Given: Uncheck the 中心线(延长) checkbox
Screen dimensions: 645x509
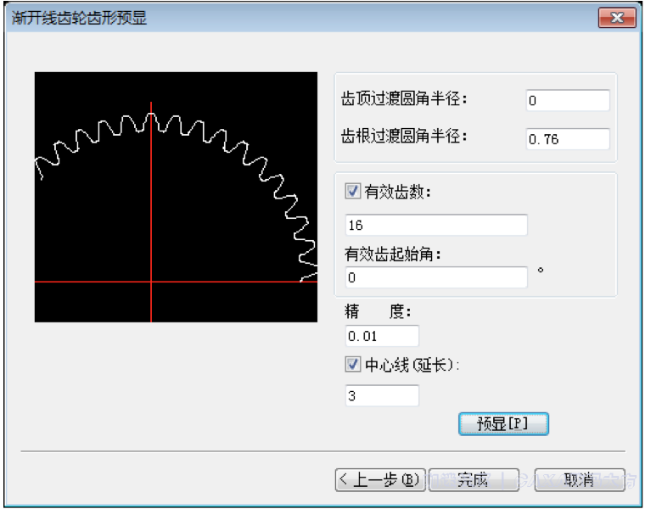Looking at the screenshot, I should tap(353, 364).
